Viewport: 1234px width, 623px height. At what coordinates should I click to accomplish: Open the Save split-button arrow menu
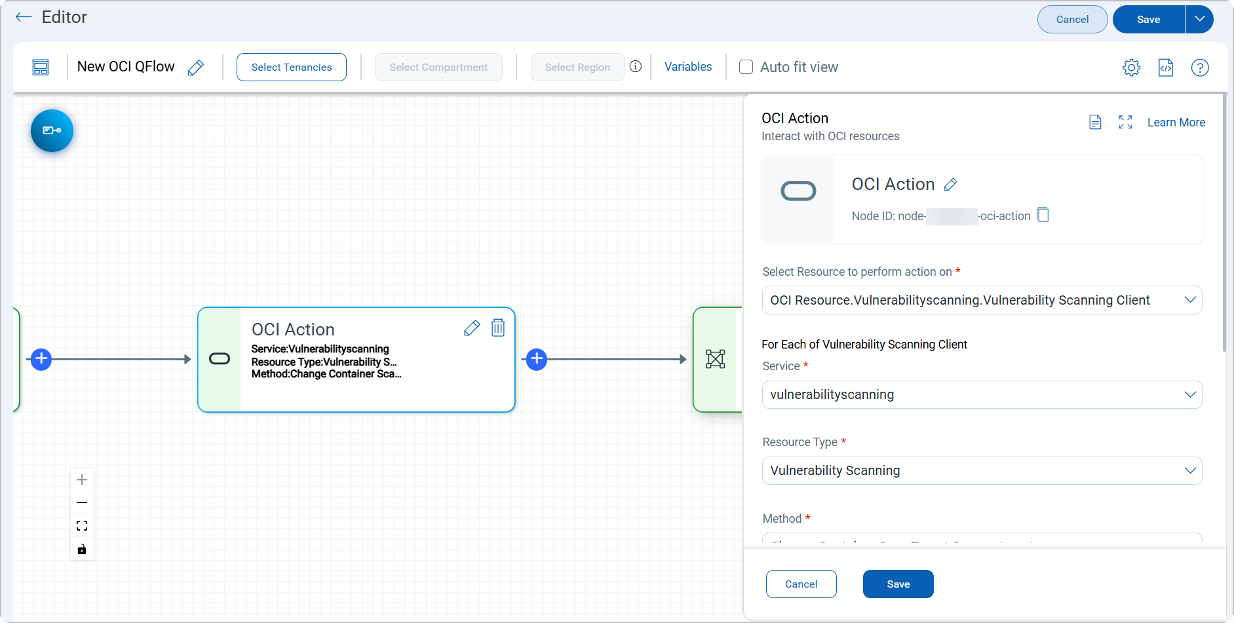pos(1199,19)
